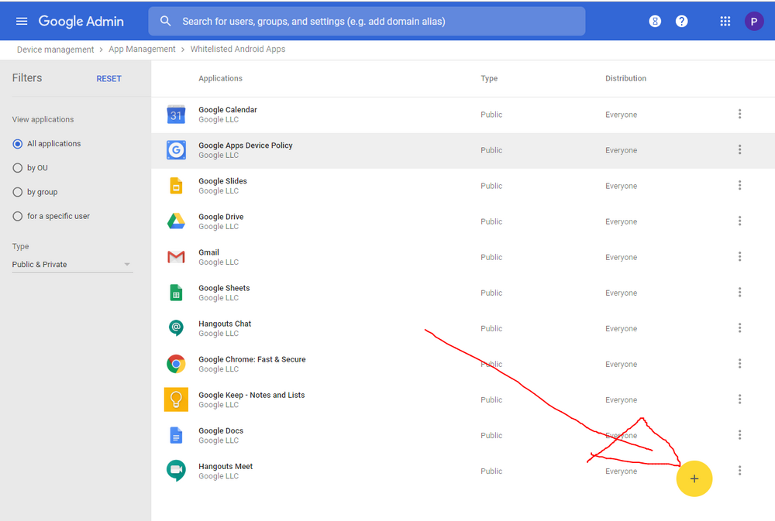775x521 pixels.
Task: Click the Whitelisted Android Apps breadcrumb
Action: [238, 50]
